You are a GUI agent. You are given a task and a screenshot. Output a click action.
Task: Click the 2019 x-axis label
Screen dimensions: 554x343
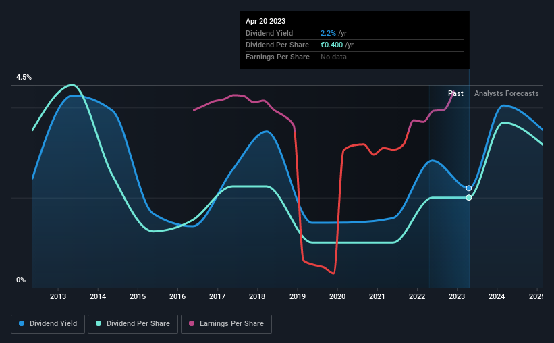tap(298, 296)
